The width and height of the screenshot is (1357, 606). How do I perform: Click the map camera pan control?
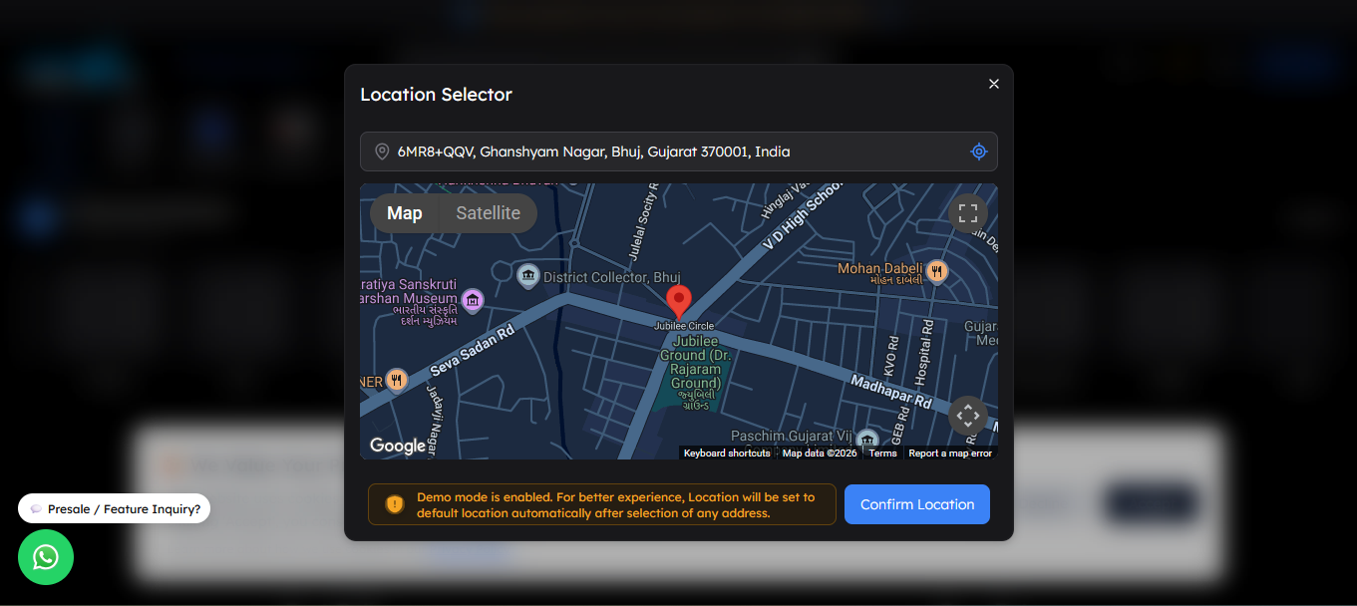tap(967, 416)
